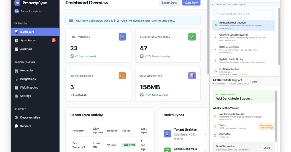
Task: Click the 'Tests passed with warnings' badge
Action: pyautogui.click(x=266, y=127)
